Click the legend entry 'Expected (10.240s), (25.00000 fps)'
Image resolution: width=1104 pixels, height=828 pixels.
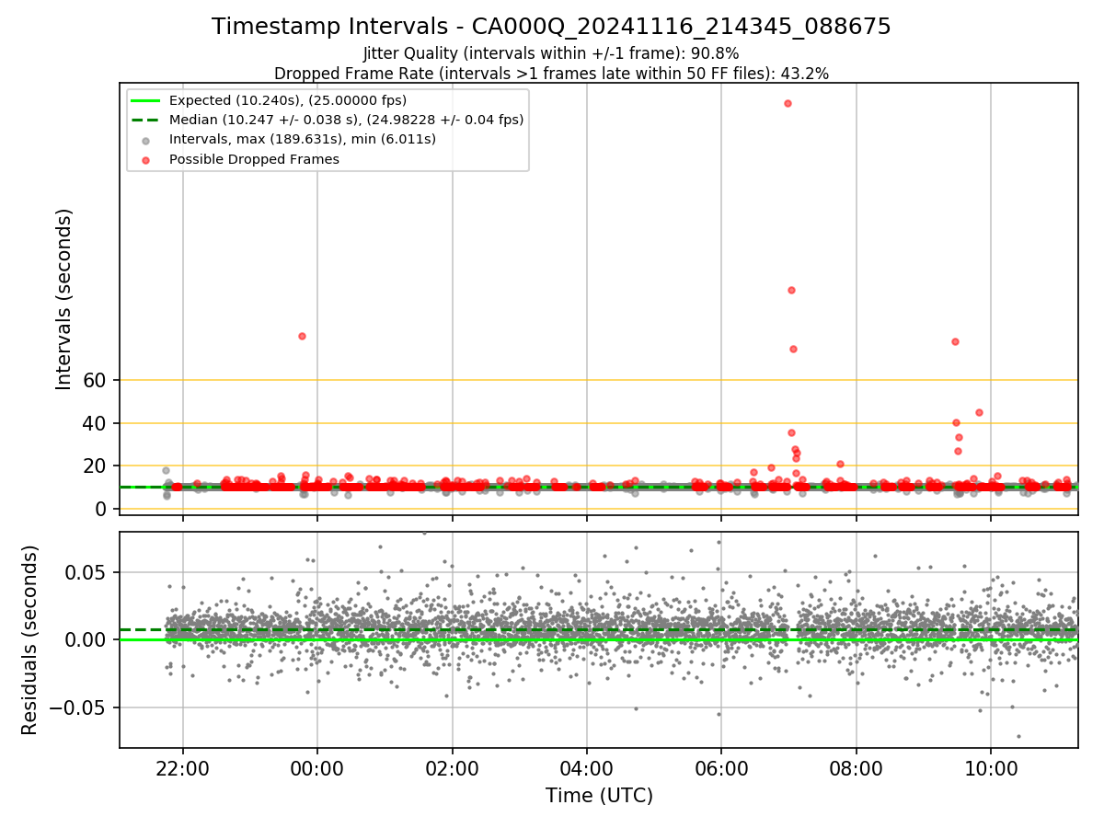point(288,100)
